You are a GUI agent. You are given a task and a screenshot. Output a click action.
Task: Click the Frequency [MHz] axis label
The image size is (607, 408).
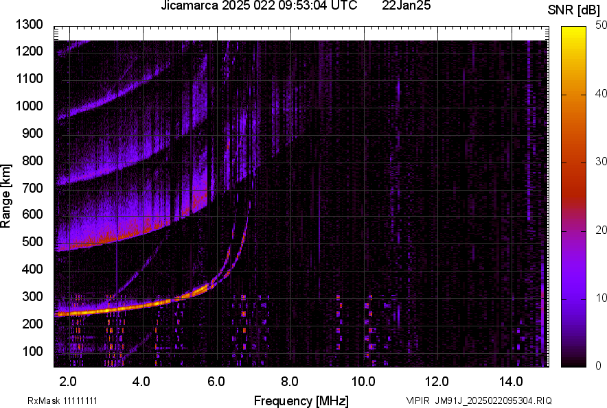click(x=301, y=400)
